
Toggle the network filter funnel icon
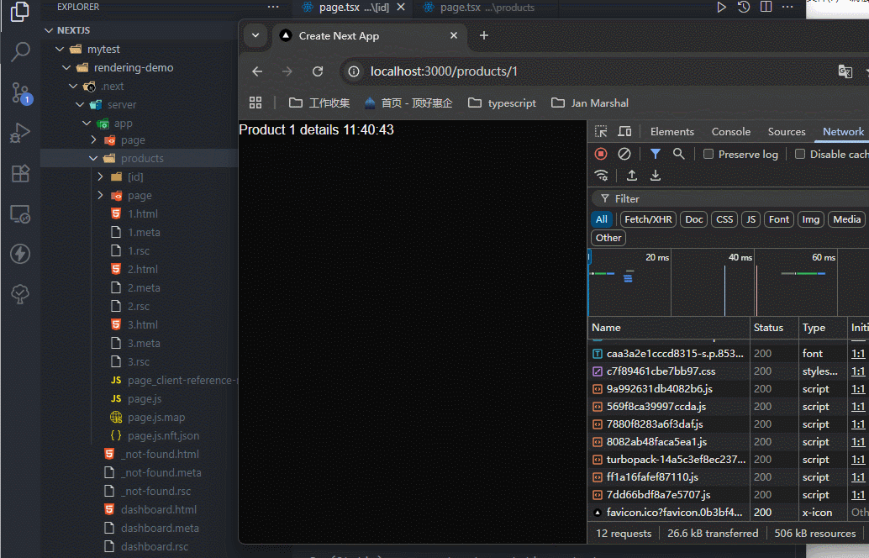pyautogui.click(x=655, y=154)
